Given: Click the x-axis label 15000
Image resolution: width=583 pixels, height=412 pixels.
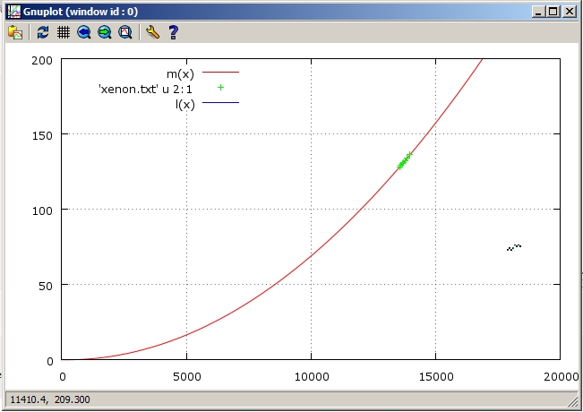Looking at the screenshot, I should tap(436, 377).
